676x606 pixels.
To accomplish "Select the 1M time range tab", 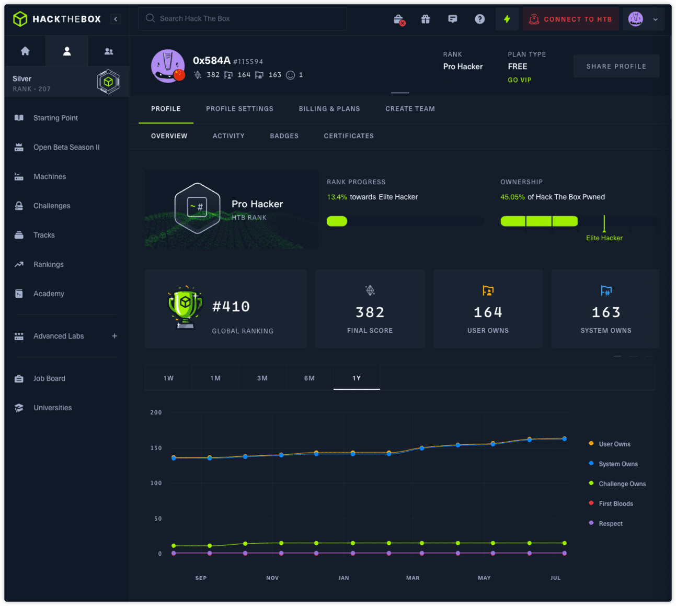I will [x=215, y=378].
